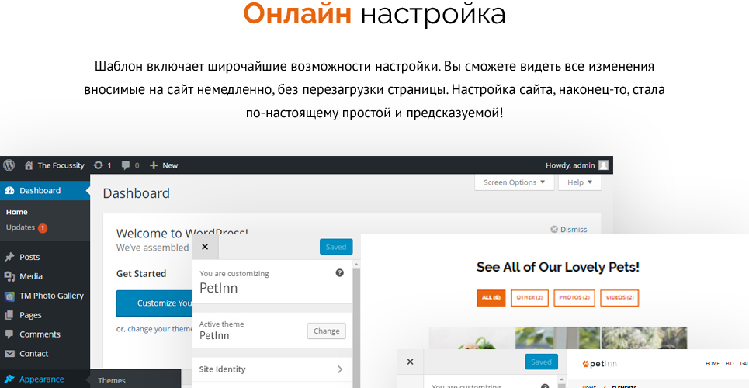Click The Focussity site name
This screenshot has width=749, height=388.
tap(61, 165)
